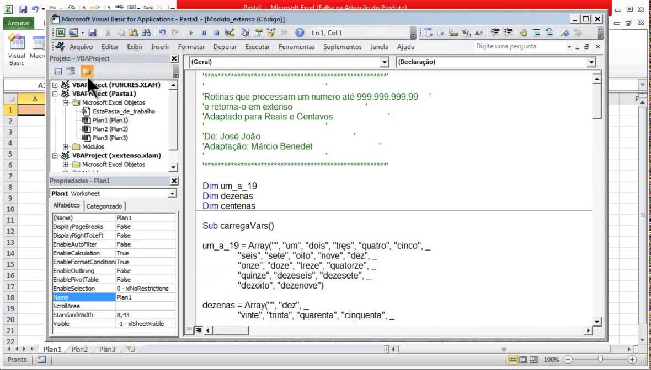Image resolution: width=651 pixels, height=370 pixels.
Task: Comment Block toolbar icon
Action: point(536,32)
